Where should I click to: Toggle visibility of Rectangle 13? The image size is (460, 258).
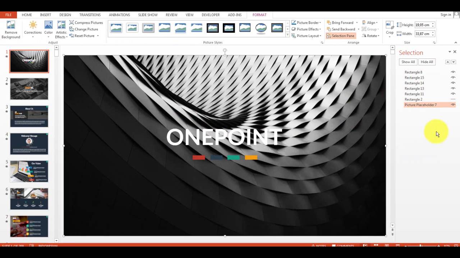(453, 88)
